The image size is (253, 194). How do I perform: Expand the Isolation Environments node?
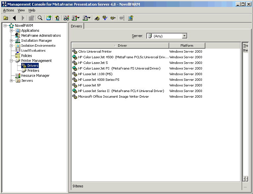11,45
